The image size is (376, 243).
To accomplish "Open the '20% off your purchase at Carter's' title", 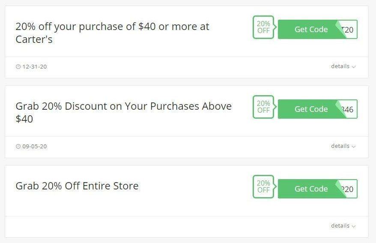I will (112, 33).
